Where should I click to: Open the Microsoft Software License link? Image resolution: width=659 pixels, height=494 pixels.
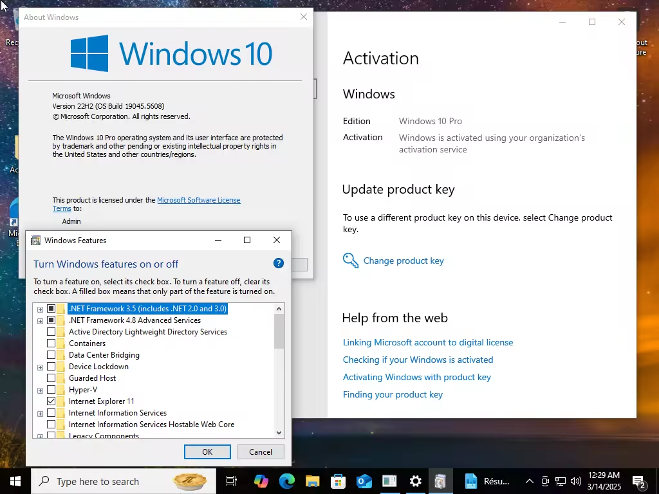coord(199,200)
